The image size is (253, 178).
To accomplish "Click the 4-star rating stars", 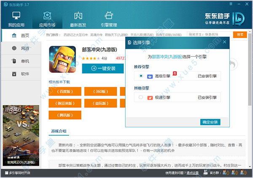I will click(91, 58).
